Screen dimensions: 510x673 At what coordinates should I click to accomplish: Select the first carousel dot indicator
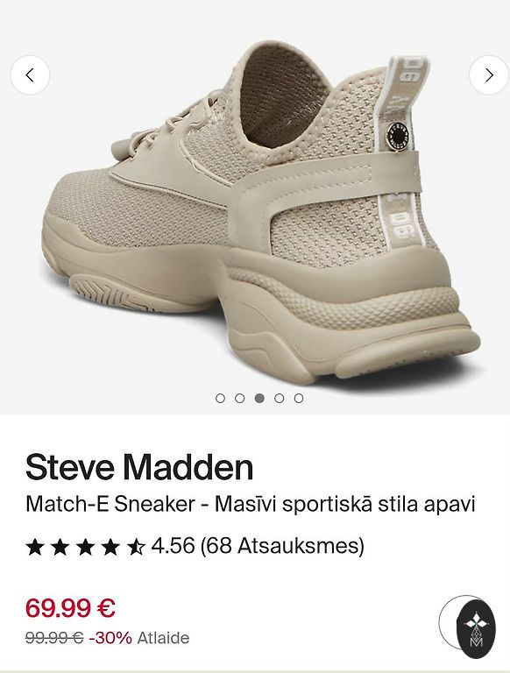pos(220,399)
